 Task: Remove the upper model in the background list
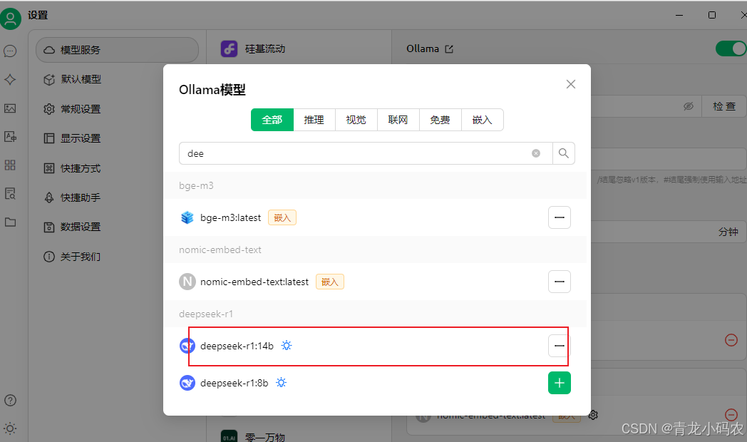coord(731,340)
